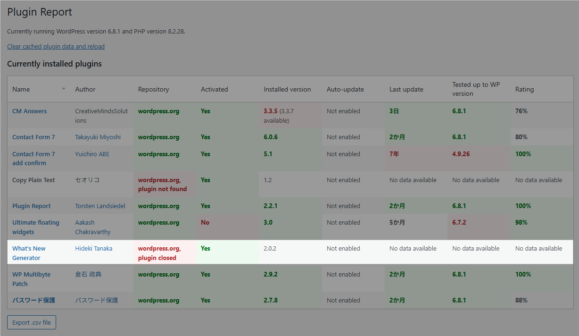Click the Auto-update column header
Screen dimensions: 579x336
[345, 89]
